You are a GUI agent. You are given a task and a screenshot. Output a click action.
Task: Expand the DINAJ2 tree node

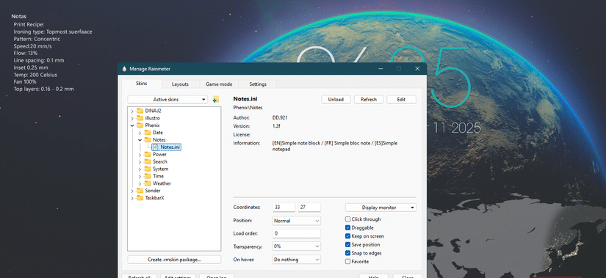coord(132,111)
